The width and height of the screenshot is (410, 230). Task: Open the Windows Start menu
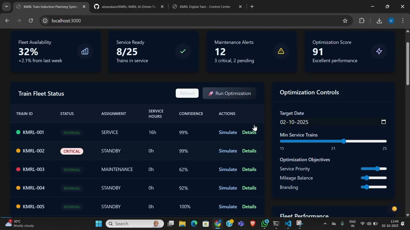tap(99, 224)
